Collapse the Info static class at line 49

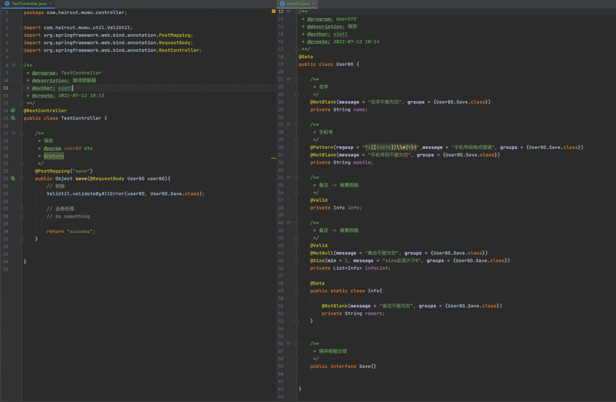tap(296, 291)
